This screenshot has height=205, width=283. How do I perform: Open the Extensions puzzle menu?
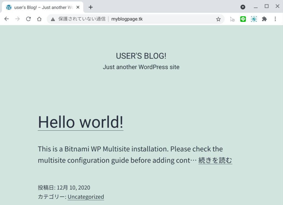[264, 19]
